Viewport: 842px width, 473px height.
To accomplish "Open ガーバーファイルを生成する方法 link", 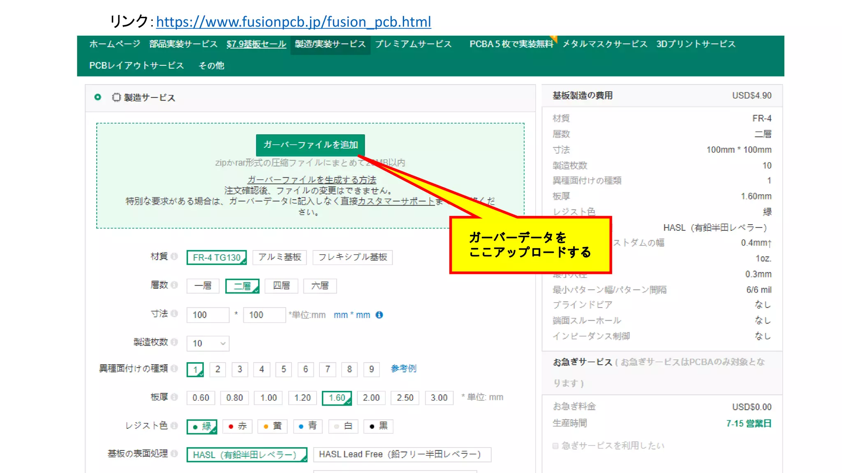I will click(x=312, y=180).
